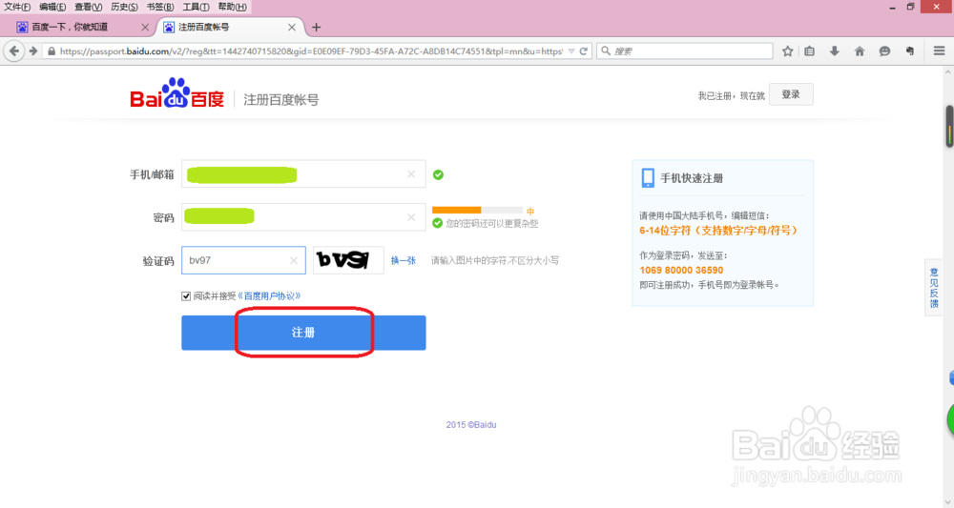Click the phone icon in 手机快速注册

pos(648,178)
